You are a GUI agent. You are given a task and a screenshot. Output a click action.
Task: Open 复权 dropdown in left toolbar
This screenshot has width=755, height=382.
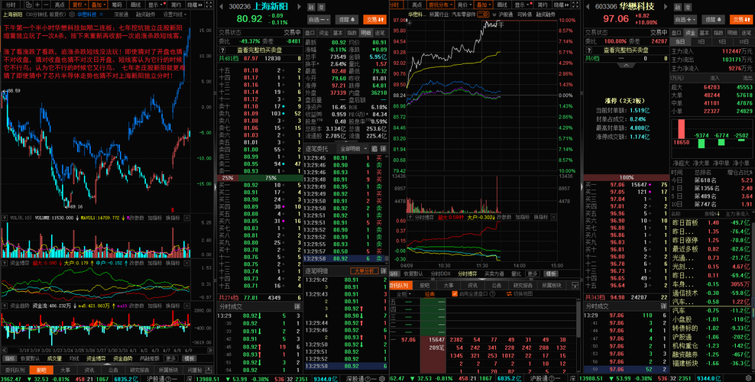(78, 5)
